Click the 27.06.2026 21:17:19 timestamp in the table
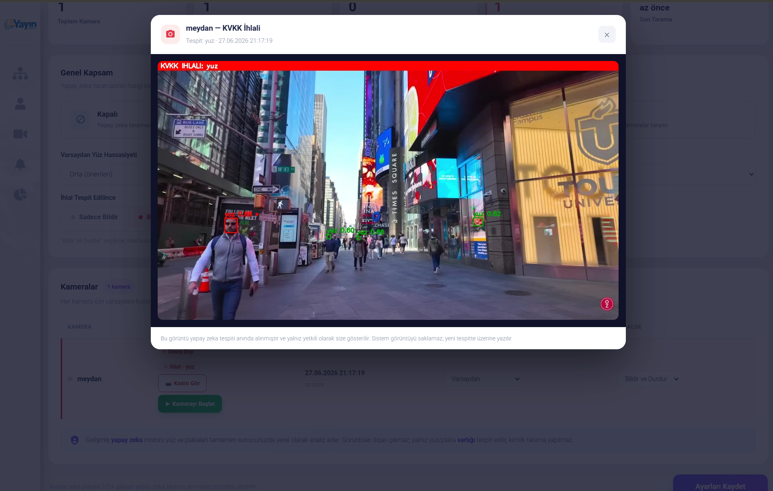 [335, 373]
